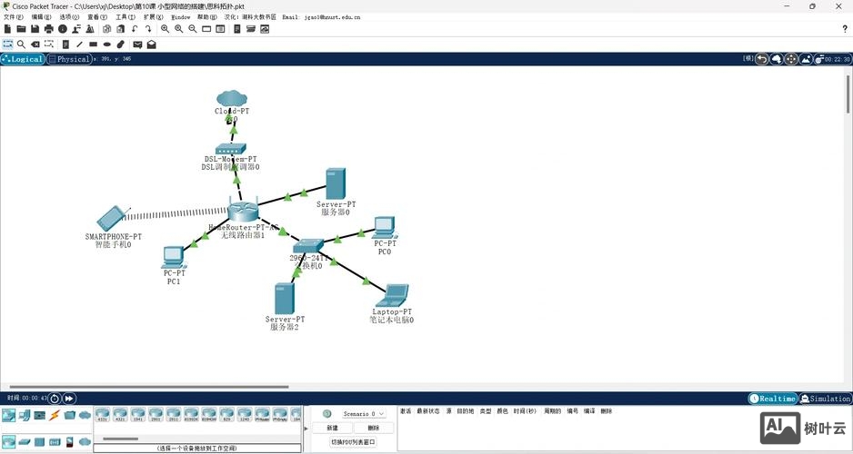Switch to the Physical workspace tab
Viewport: 853px width, 454px height.
70,59
